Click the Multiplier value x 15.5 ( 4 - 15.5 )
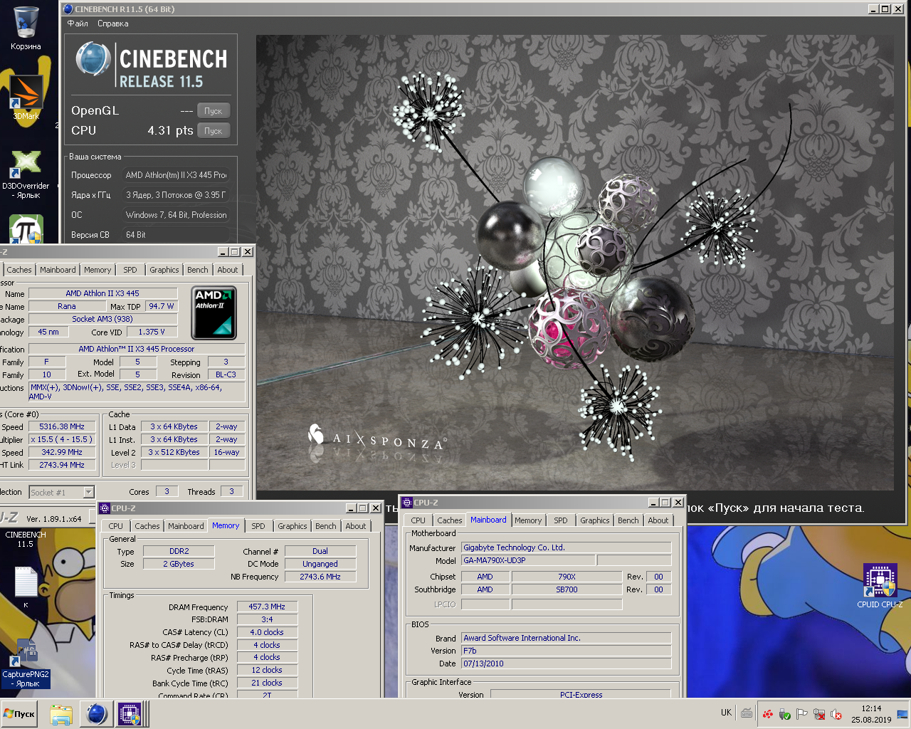The width and height of the screenshot is (911, 729). tap(62, 439)
